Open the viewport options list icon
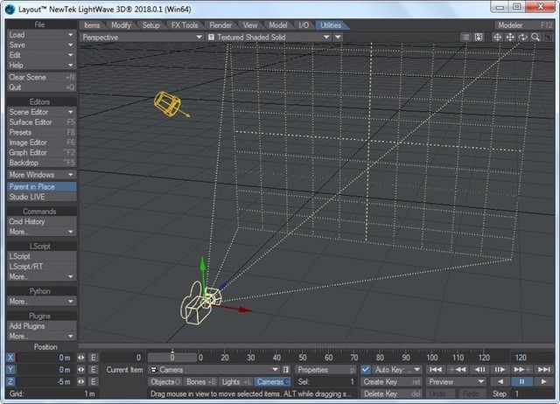Image resolution: width=560 pixels, height=404 pixels. 465,38
